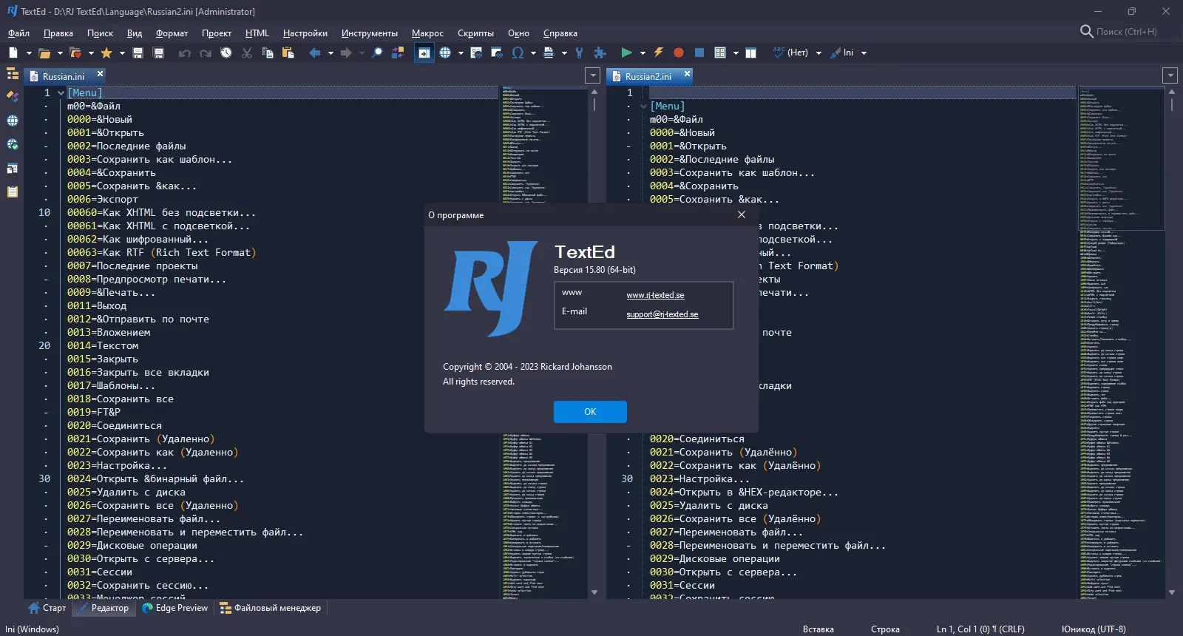Click the red record macro circle

click(x=679, y=53)
